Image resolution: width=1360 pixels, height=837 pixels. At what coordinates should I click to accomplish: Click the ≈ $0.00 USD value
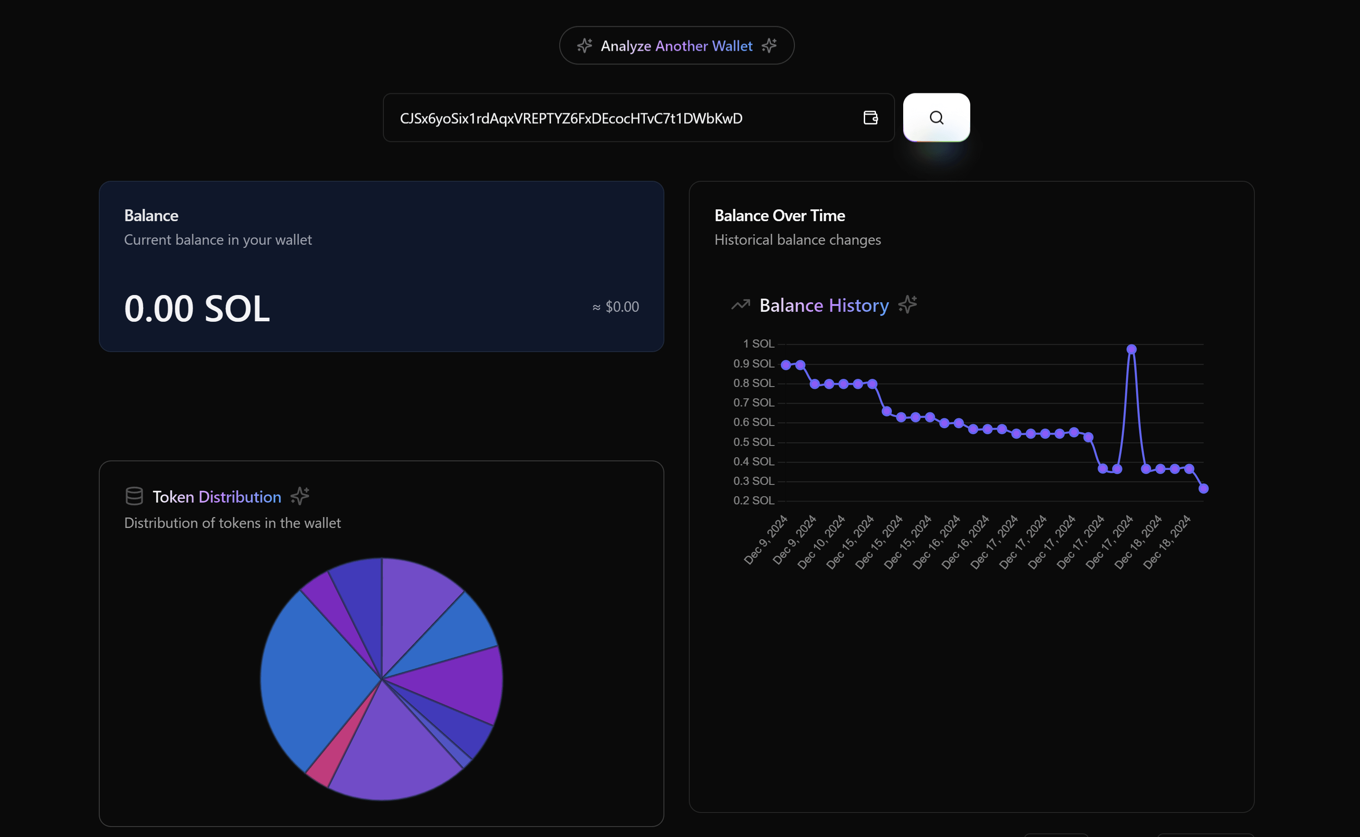[615, 307]
